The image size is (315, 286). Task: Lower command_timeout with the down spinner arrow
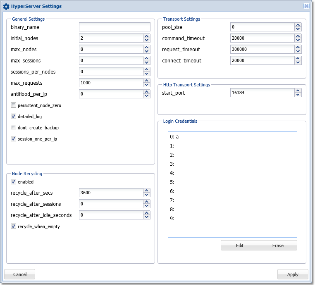point(298,41)
